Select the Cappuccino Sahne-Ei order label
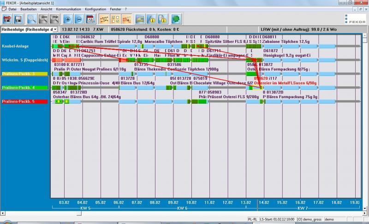Viewport: 369px width, 224px height. [101, 55]
